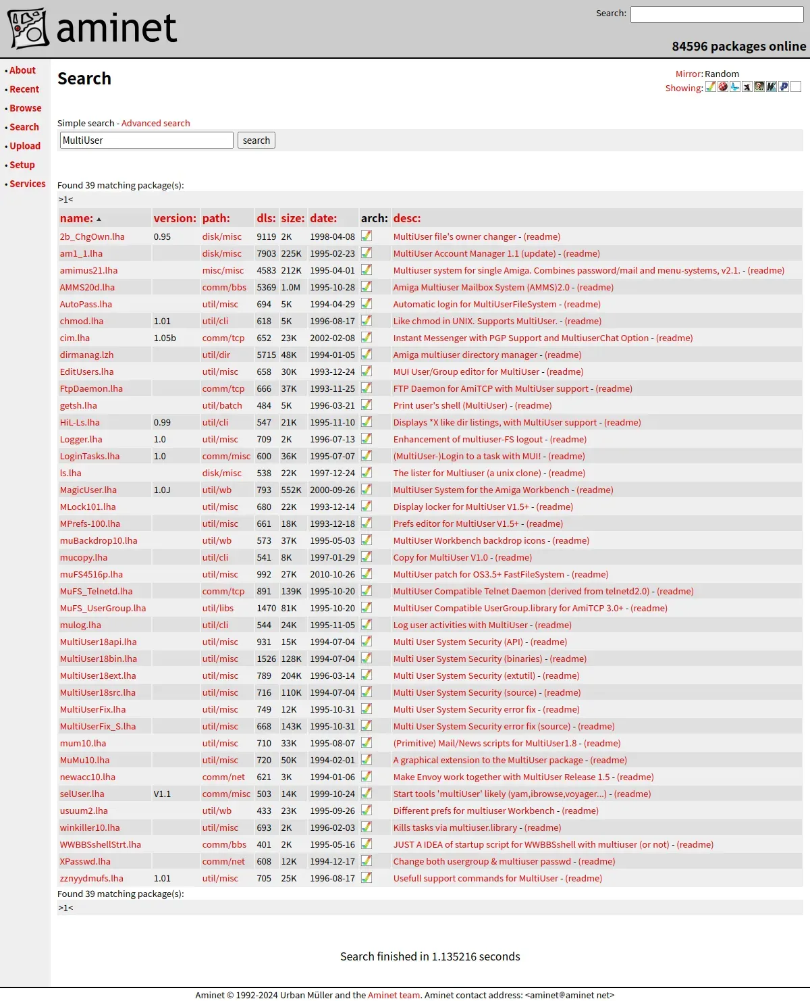This screenshot has width=810, height=1001.
Task: Open the About page in sidebar
Action: point(22,70)
